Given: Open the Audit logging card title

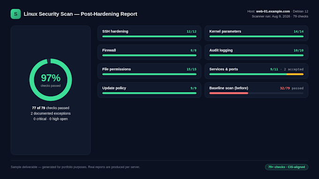Looking at the screenshot, I should coord(221,50).
